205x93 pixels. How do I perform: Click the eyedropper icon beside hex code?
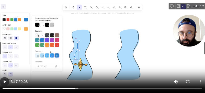pyautogui.click(x=56, y=66)
